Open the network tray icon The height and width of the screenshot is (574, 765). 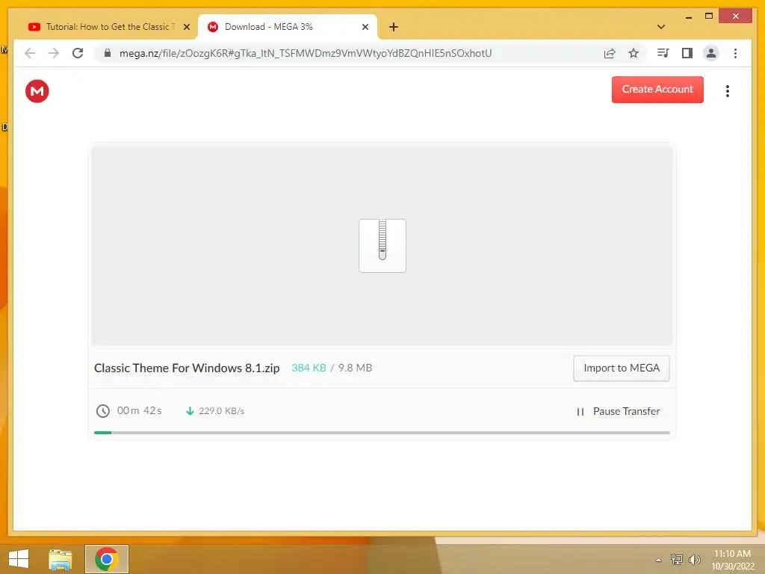point(676,559)
